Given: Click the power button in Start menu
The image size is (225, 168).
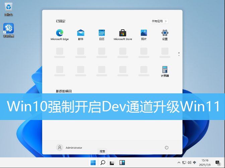Looking at the screenshot, I should point(166,147).
